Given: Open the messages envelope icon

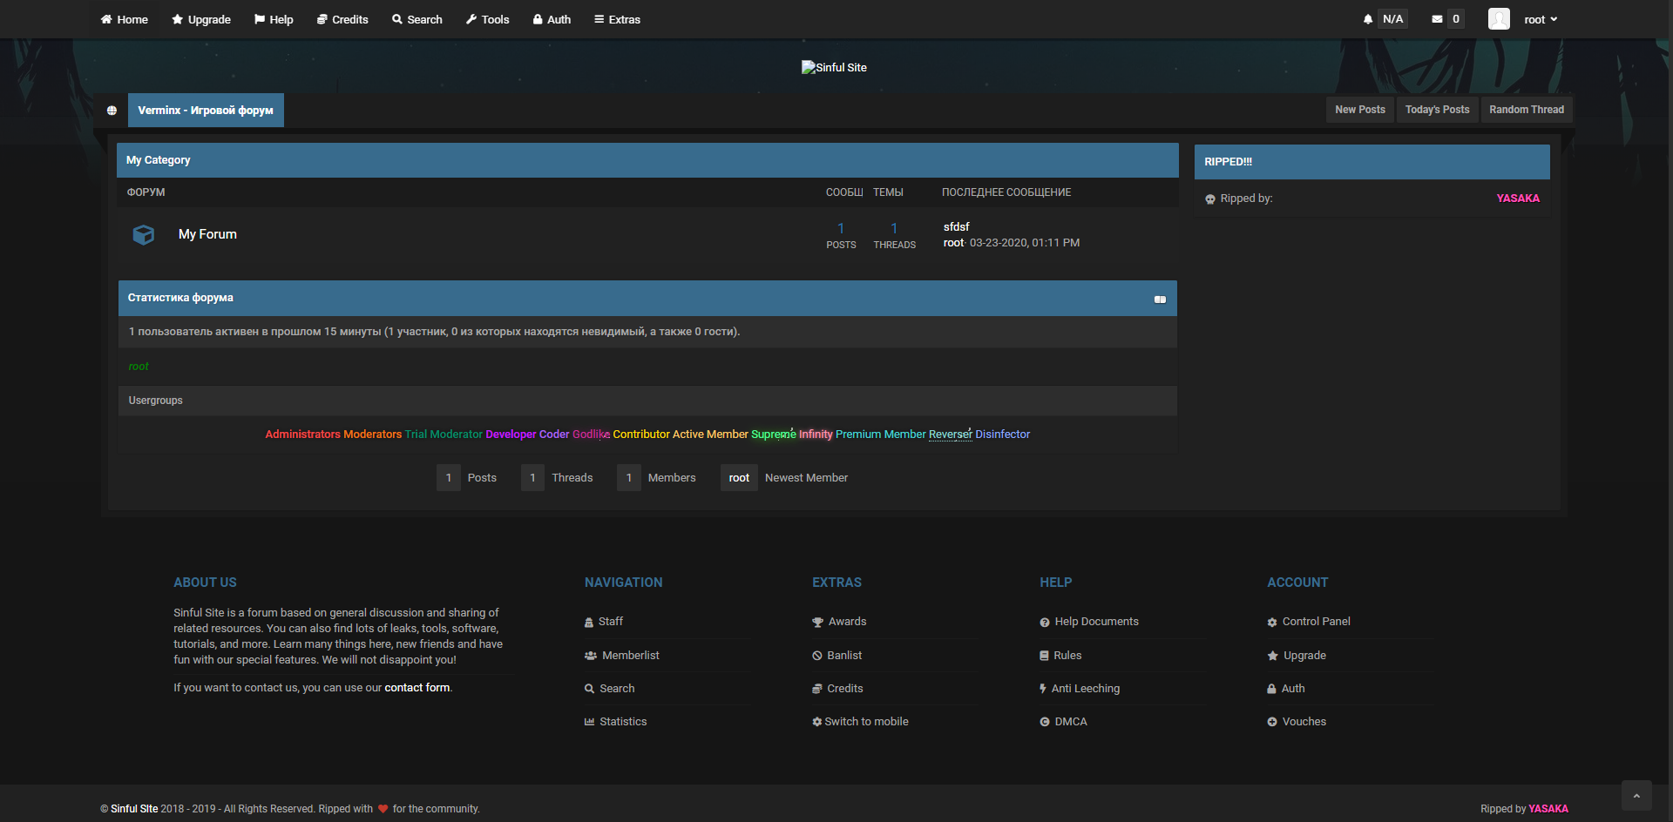Looking at the screenshot, I should 1437,19.
